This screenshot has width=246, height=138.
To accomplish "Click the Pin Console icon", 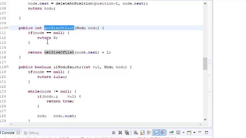I will tap(171, 133).
